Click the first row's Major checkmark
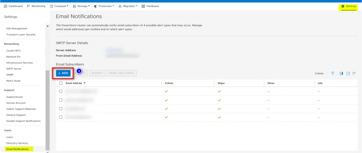 pyautogui.click(x=219, y=91)
